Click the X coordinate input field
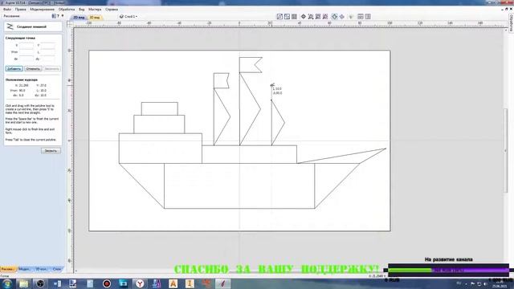The image size is (514, 289). [x=27, y=46]
